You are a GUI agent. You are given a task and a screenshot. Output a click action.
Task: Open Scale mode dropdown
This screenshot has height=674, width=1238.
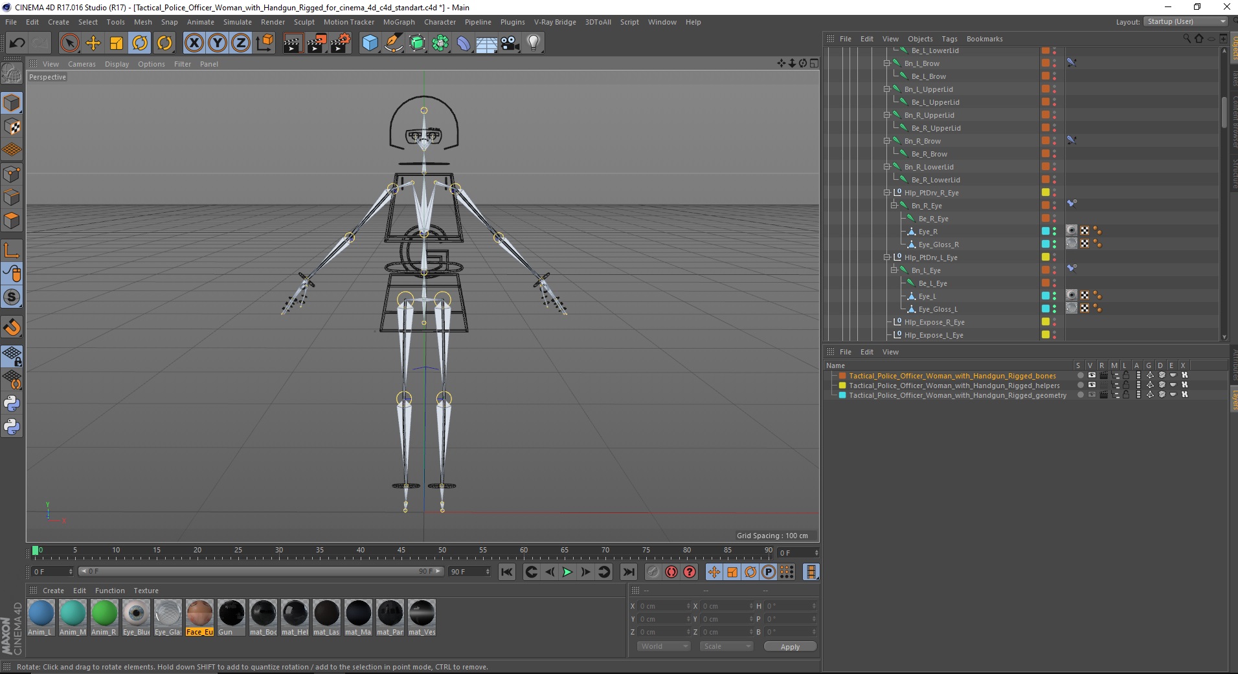726,646
